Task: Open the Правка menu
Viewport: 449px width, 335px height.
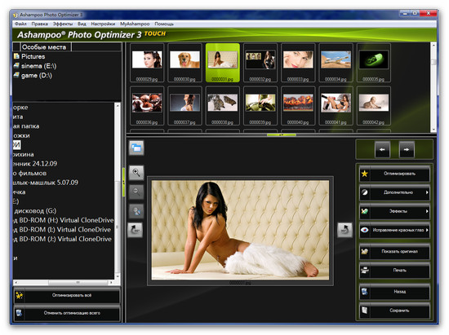Action: 40,24
